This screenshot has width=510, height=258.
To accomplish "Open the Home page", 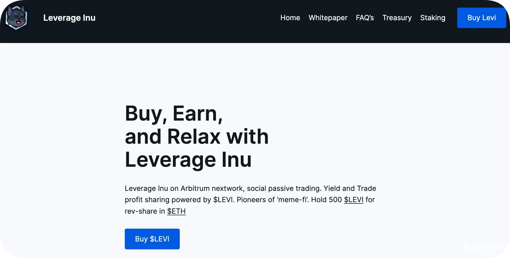I will click(x=290, y=18).
